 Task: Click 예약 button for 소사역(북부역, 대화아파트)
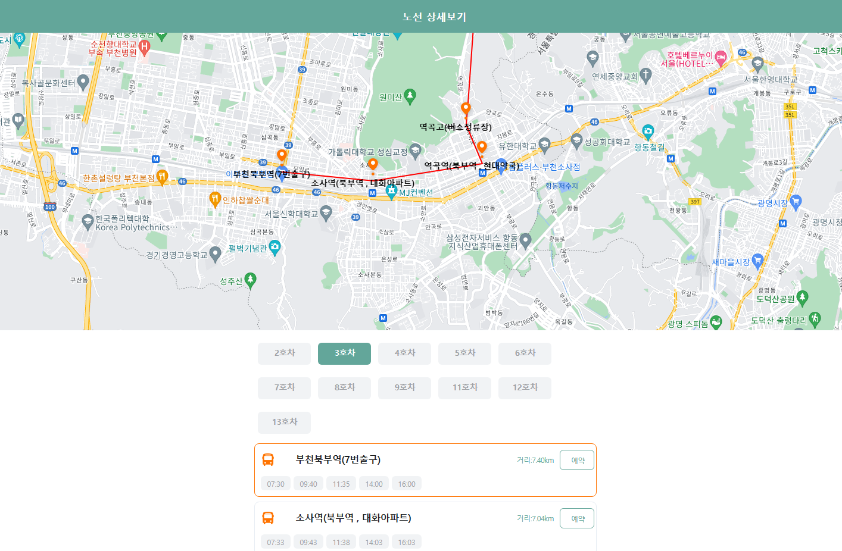577,518
